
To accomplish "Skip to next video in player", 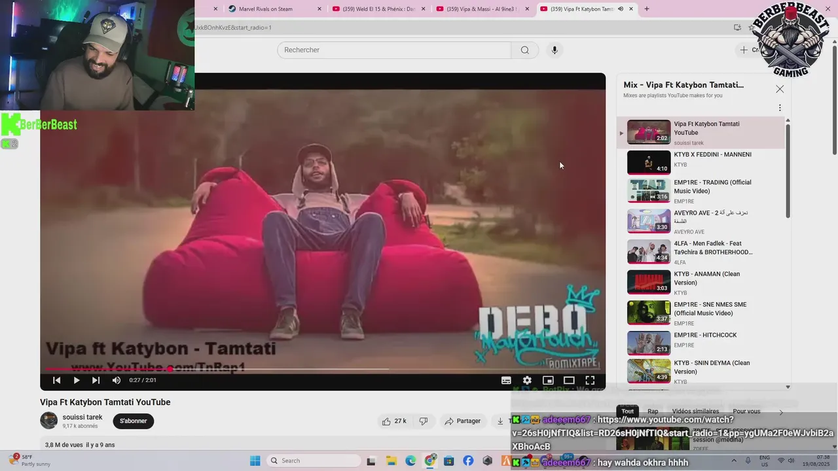I will click(x=96, y=380).
